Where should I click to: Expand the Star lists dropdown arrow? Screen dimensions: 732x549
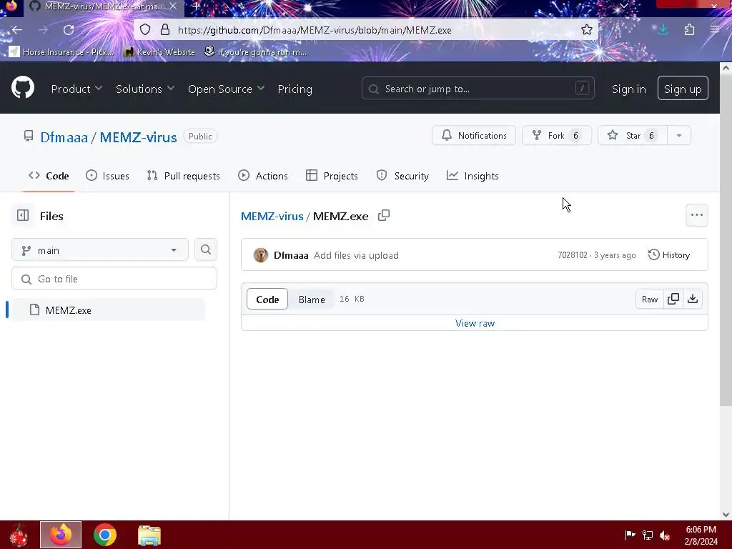point(679,135)
